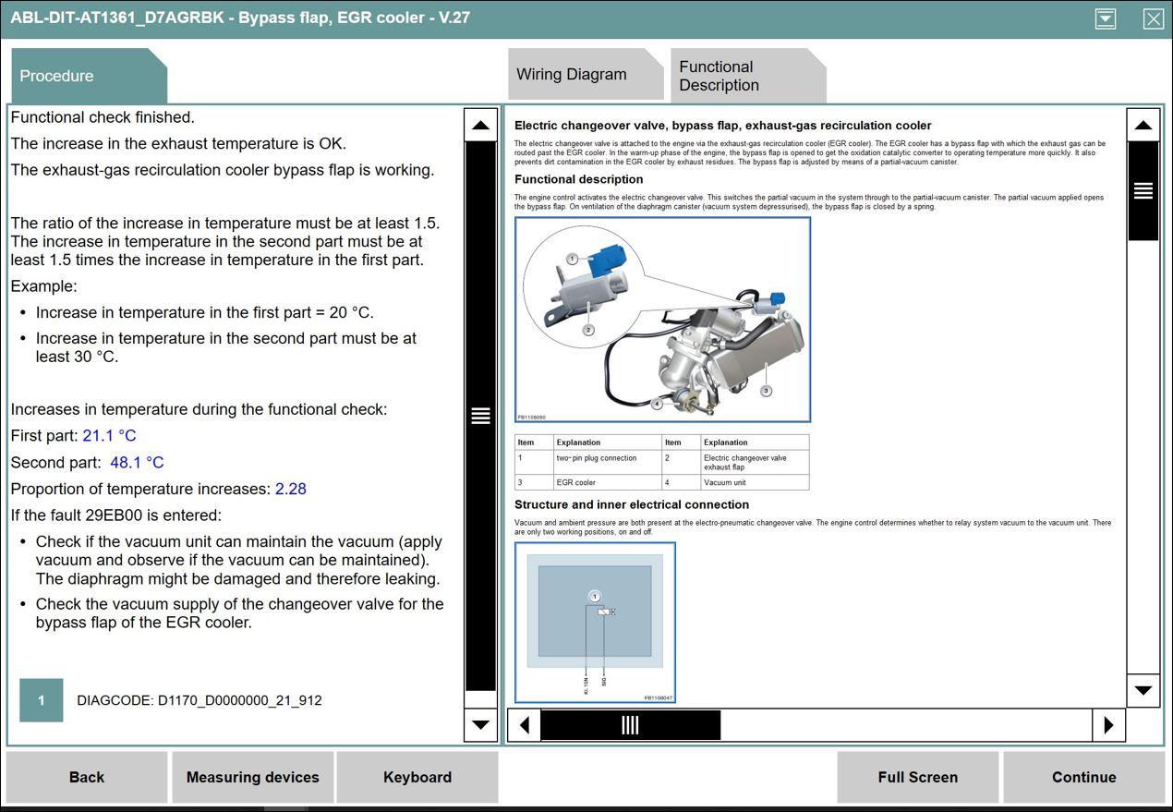Click the horizontal scroll-right arrow
The height and width of the screenshot is (812, 1173).
click(x=1108, y=725)
